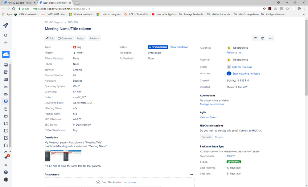The image size is (308, 187).
Task: Click the Create (+) icon in the sidebar
Action: [6, 43]
